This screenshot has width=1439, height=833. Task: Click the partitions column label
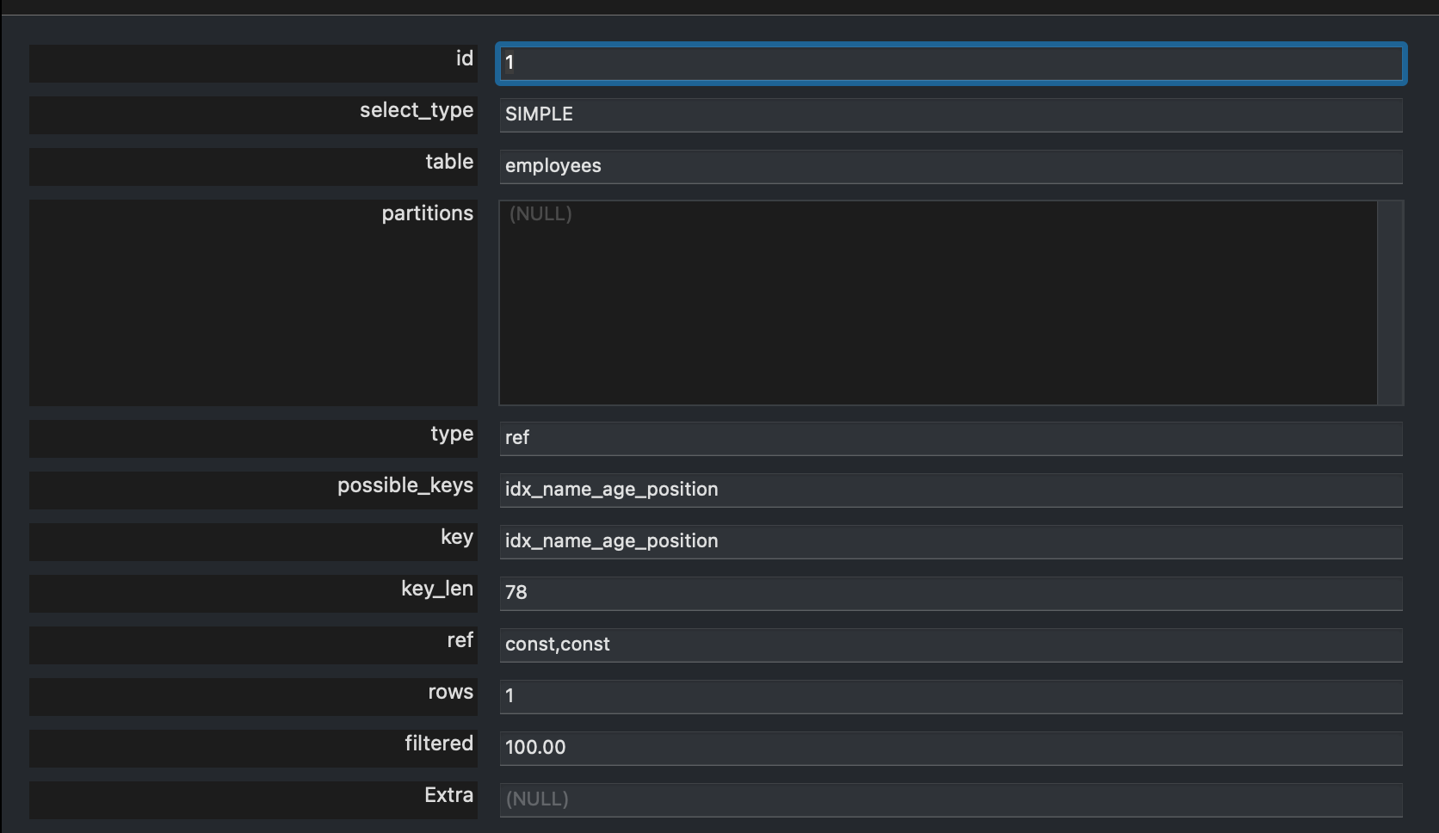[427, 213]
